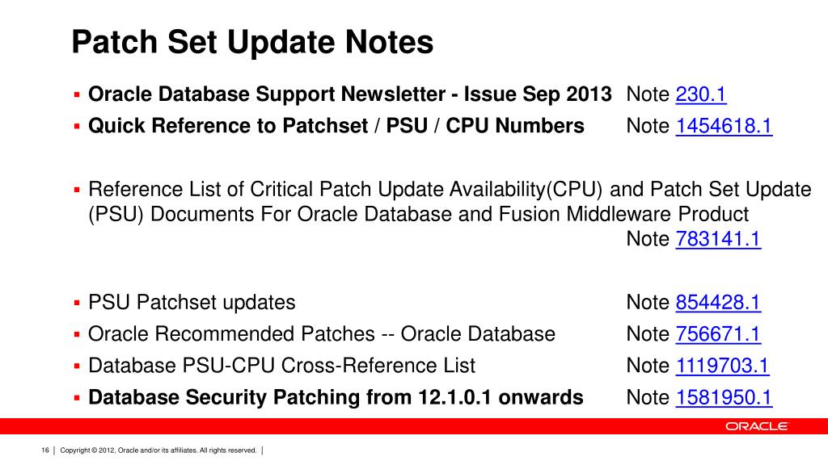Click Oracle Recommended Patches bullet text
Screen dimensions: 828x465
click(x=322, y=333)
